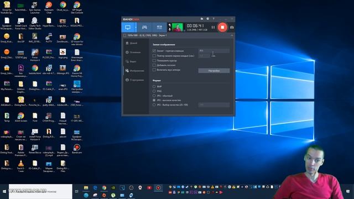Image resolution: width=354 pixels, height=199 pixels.
Task: Select JPG custom quality (20~100) option
Action: pyautogui.click(x=154, y=105)
